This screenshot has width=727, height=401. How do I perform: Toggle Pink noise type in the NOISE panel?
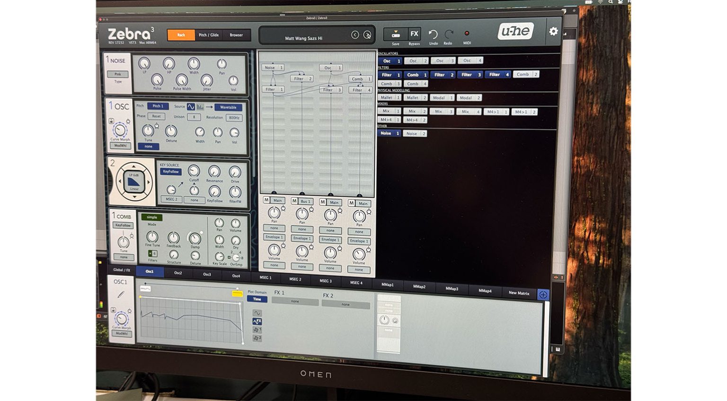click(x=118, y=74)
